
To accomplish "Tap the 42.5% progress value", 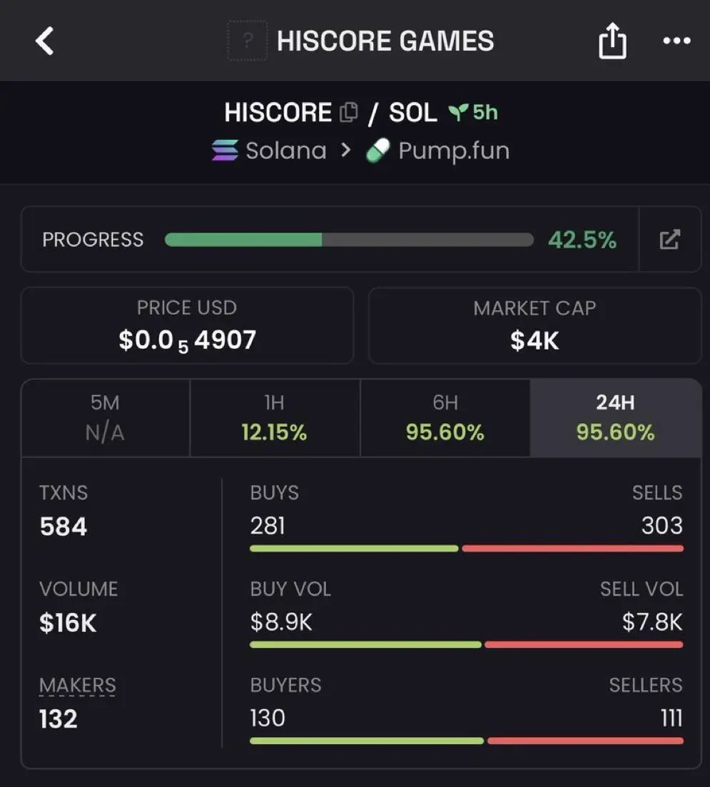I will tap(582, 240).
